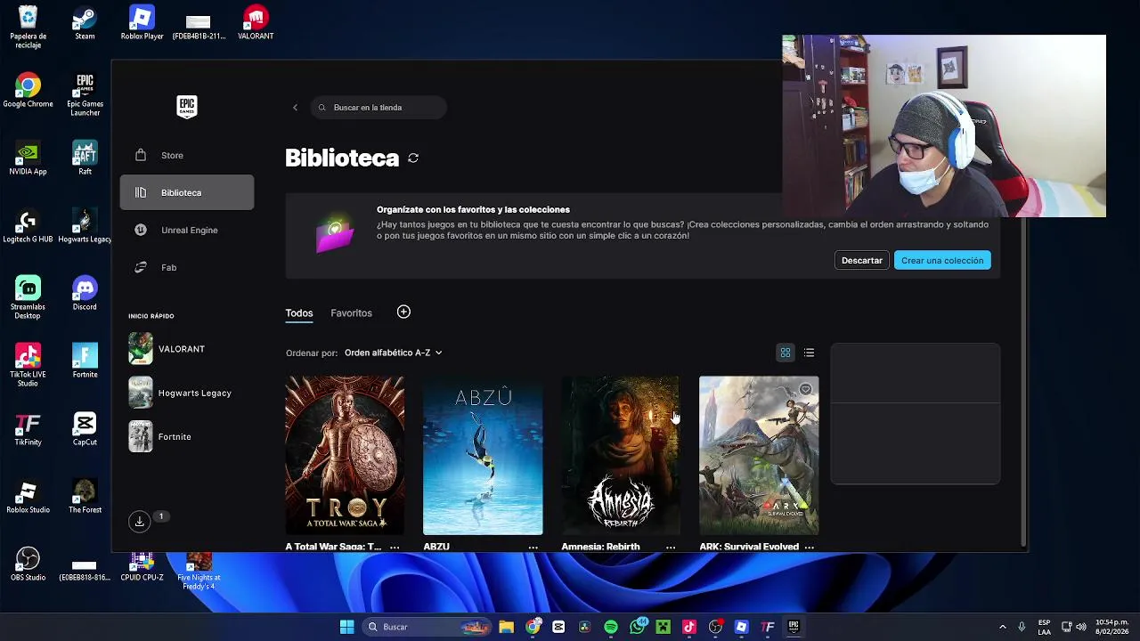Select the TikTok LIVE Studio desktop icon
Screen dimensions: 1140x641
pyautogui.click(x=28, y=366)
